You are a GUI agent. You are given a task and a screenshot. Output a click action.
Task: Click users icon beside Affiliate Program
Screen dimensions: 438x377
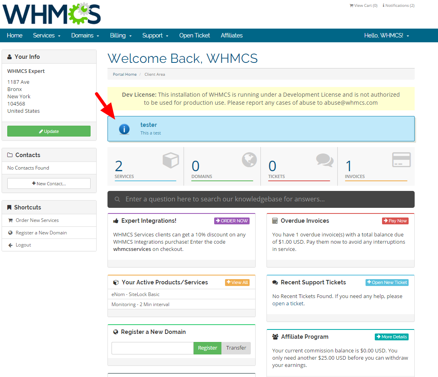pyautogui.click(x=275, y=337)
